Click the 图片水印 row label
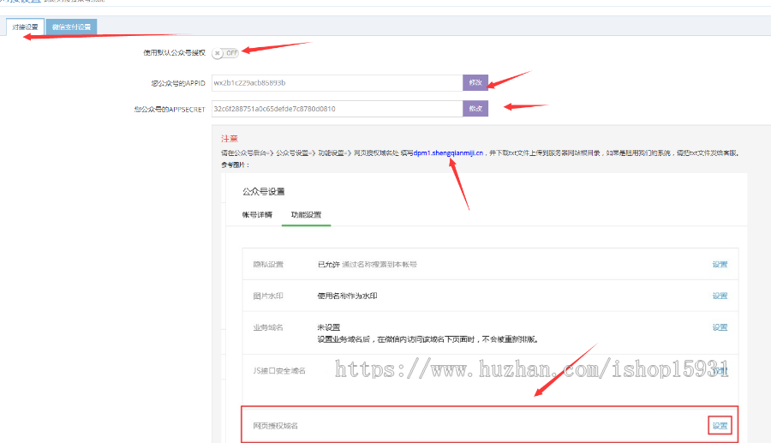The image size is (771, 443). 267,296
